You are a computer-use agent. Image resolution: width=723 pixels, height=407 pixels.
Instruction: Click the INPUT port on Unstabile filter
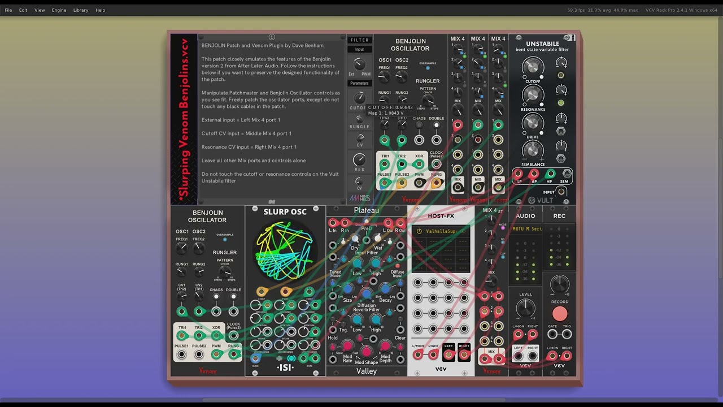(x=561, y=192)
